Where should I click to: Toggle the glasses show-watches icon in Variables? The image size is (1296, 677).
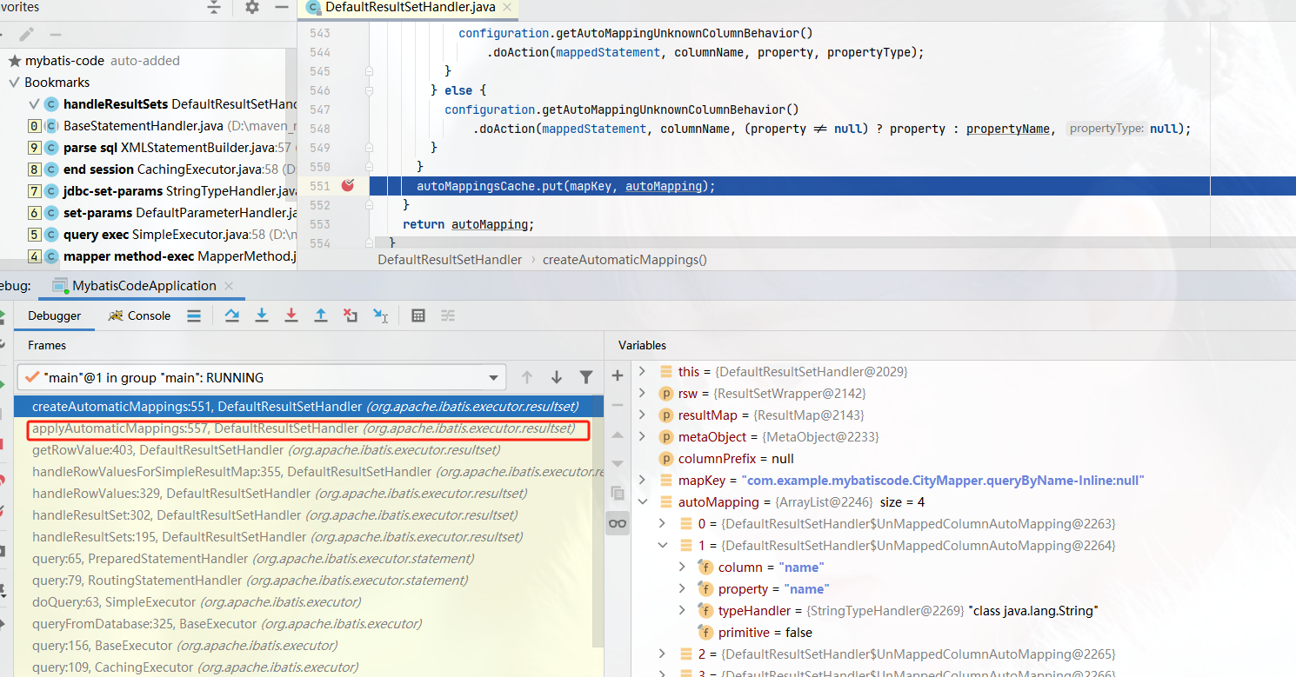pos(618,522)
